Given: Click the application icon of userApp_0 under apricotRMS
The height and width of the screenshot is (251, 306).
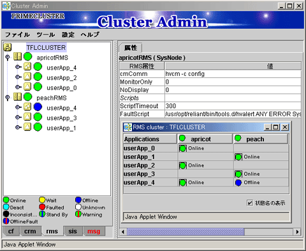Looking at the screenshot, I should 27,87.
